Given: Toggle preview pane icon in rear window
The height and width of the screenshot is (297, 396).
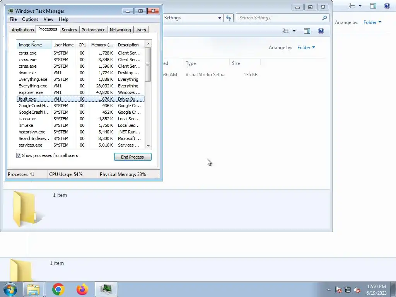Looking at the screenshot, I should 373,5.
